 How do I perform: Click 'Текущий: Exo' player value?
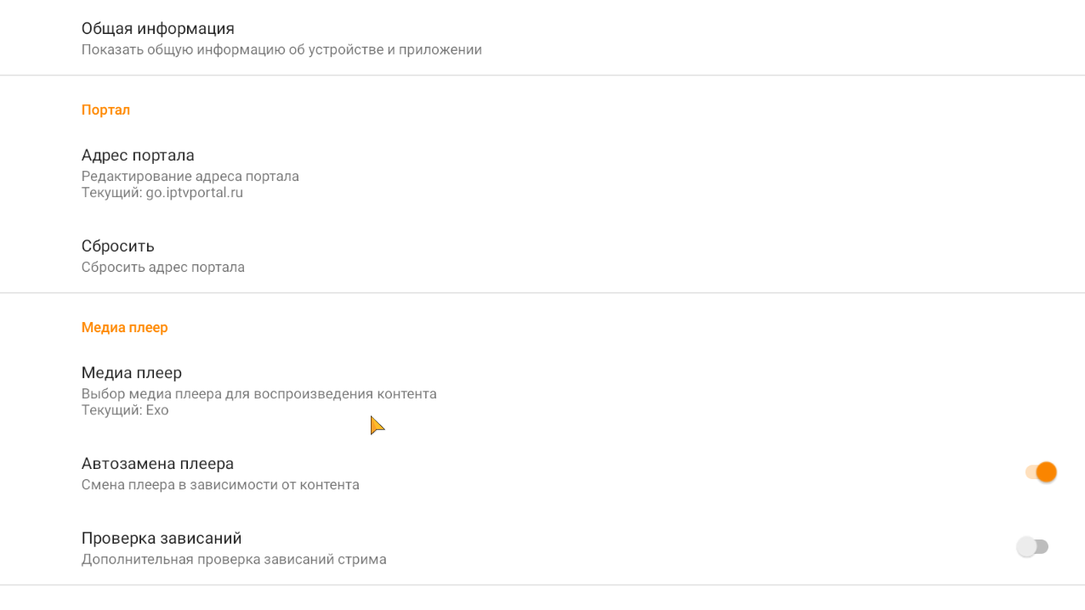pyautogui.click(x=125, y=410)
